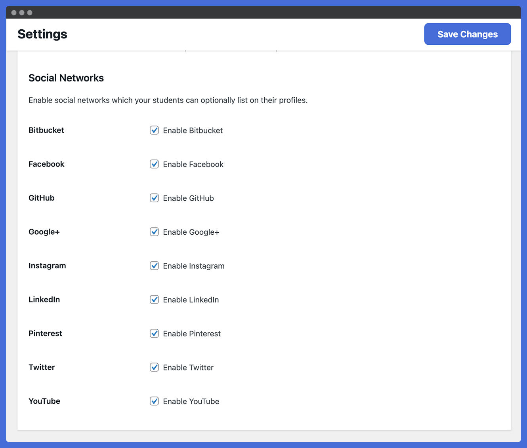Click the Enable YouTube label text
Screen dimensions: 527x448
[191, 401]
